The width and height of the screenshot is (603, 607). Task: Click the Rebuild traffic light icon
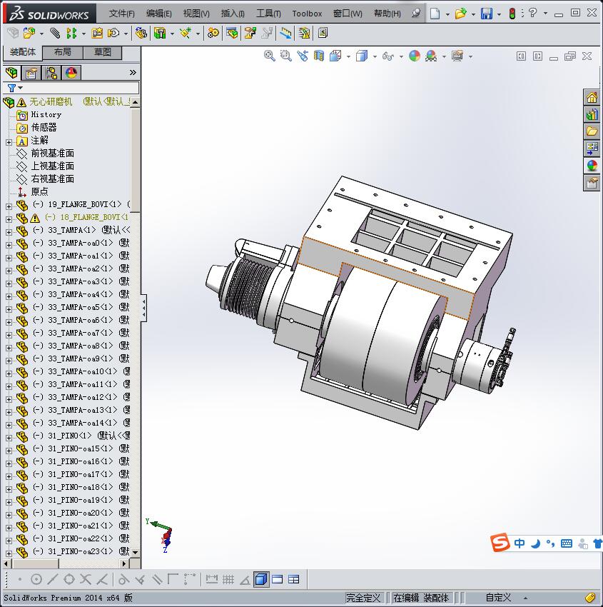512,14
